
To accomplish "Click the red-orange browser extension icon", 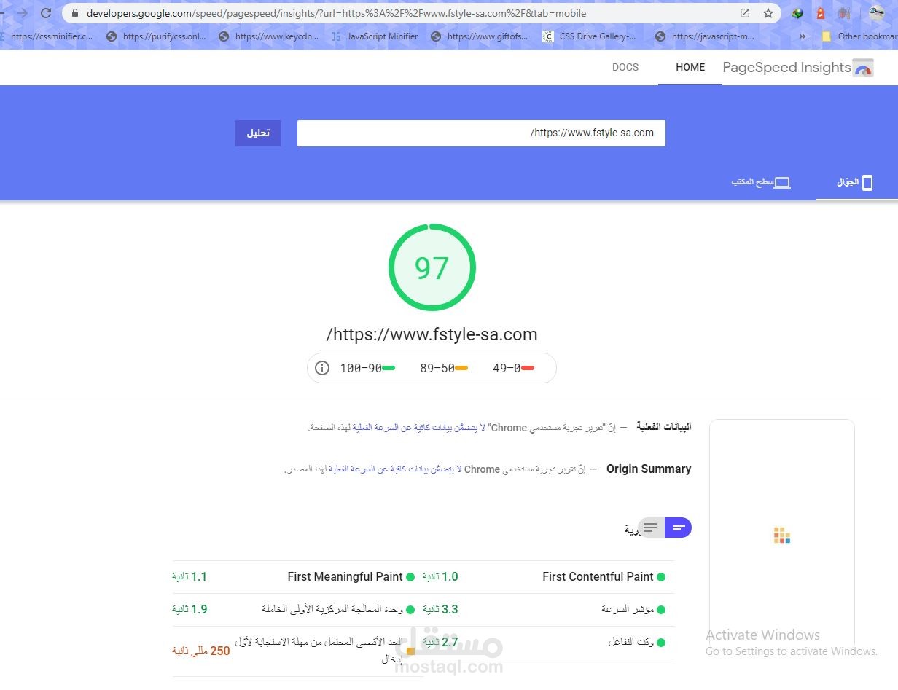I will [821, 13].
